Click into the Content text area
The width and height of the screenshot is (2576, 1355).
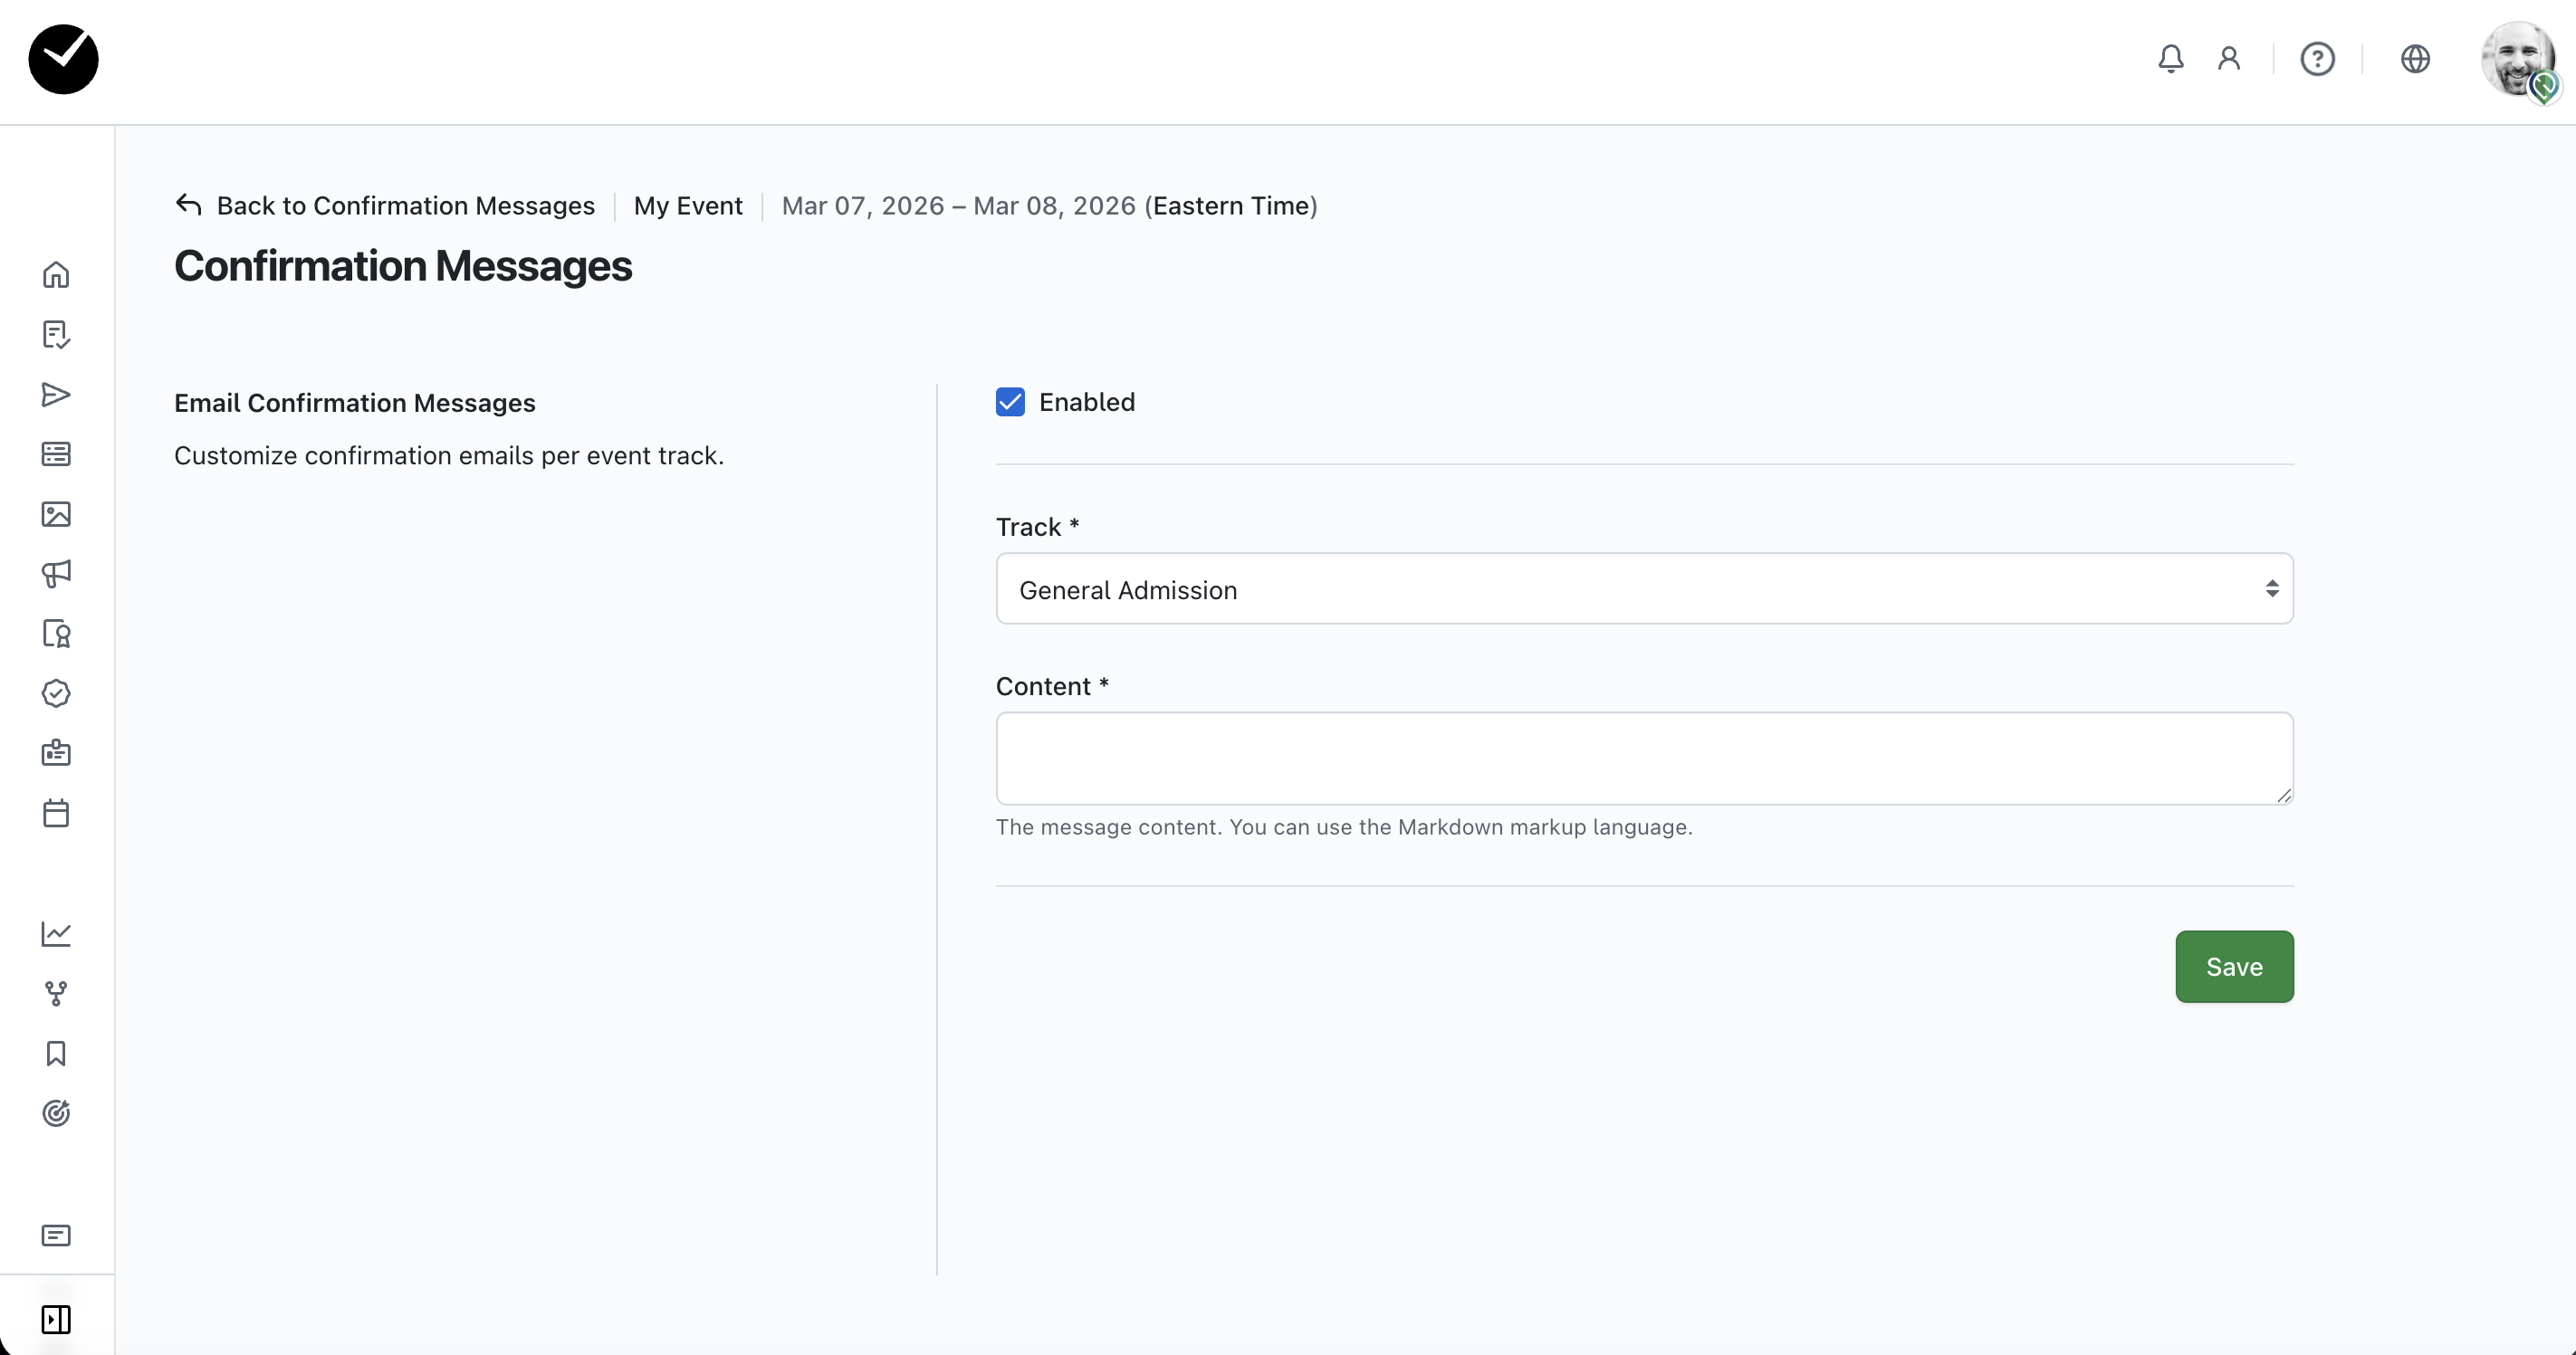click(1644, 758)
